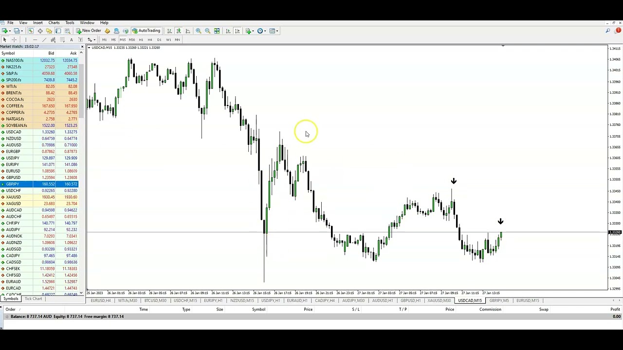
Task: Select the Vertical Line drawing tool
Action: tap(26, 40)
